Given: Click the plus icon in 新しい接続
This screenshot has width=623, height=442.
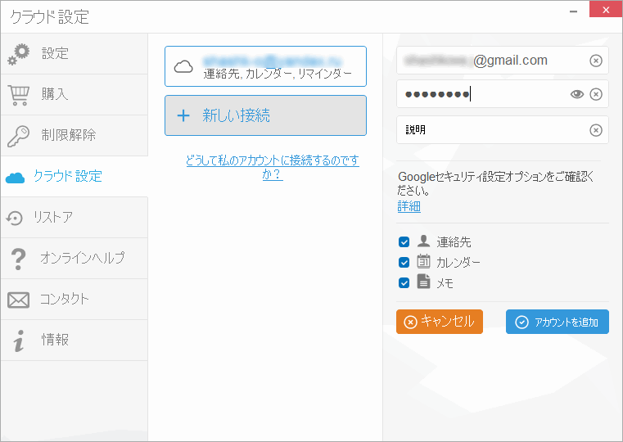Looking at the screenshot, I should pyautogui.click(x=183, y=115).
